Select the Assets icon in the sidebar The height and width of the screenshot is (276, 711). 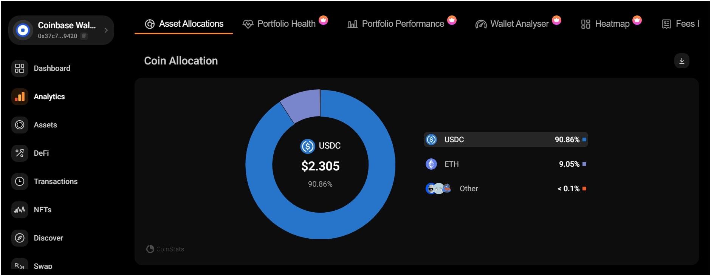(x=19, y=125)
